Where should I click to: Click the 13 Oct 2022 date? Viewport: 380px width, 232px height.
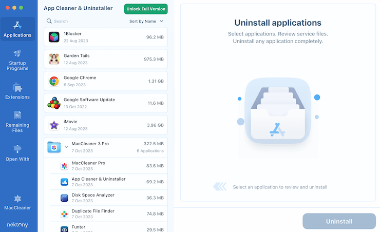coord(75,107)
